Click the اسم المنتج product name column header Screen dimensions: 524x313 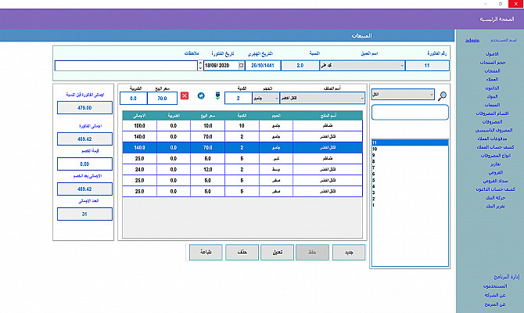[x=328, y=116]
